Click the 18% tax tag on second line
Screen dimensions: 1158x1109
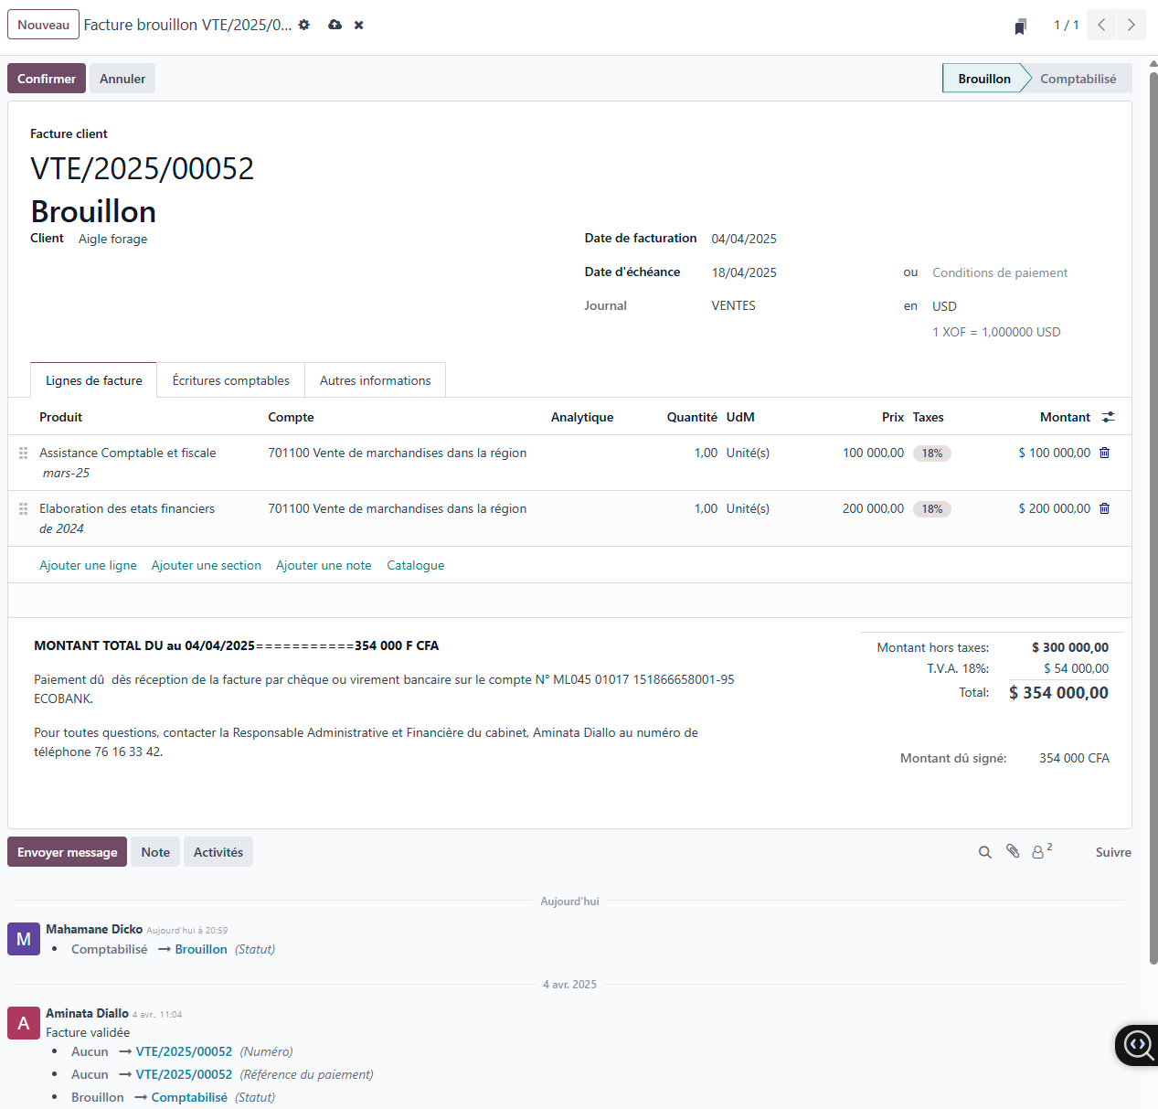click(x=932, y=509)
